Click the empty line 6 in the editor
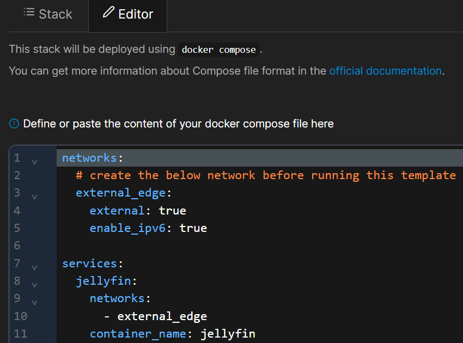463x343 pixels. pos(218,246)
